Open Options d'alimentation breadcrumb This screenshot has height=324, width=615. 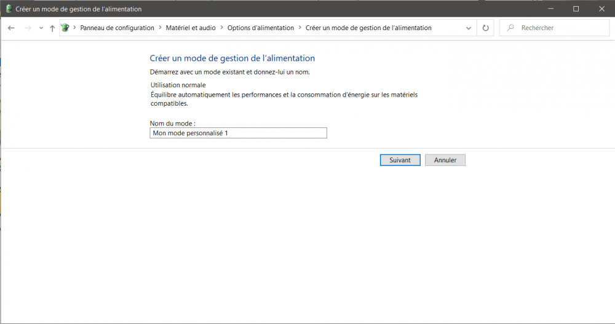pos(260,28)
